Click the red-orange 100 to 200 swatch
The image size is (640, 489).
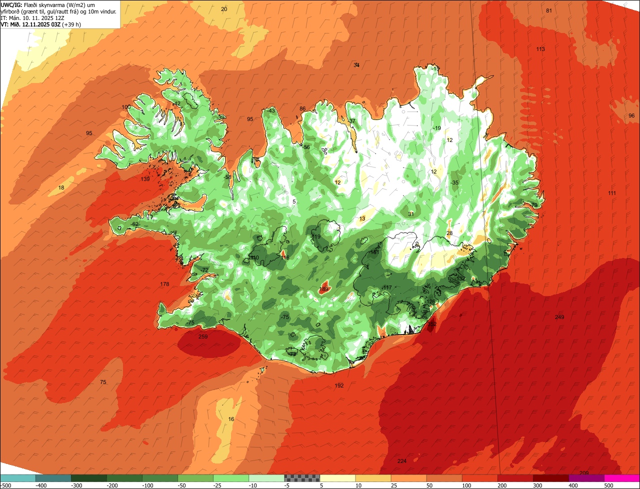pyautogui.click(x=479, y=478)
